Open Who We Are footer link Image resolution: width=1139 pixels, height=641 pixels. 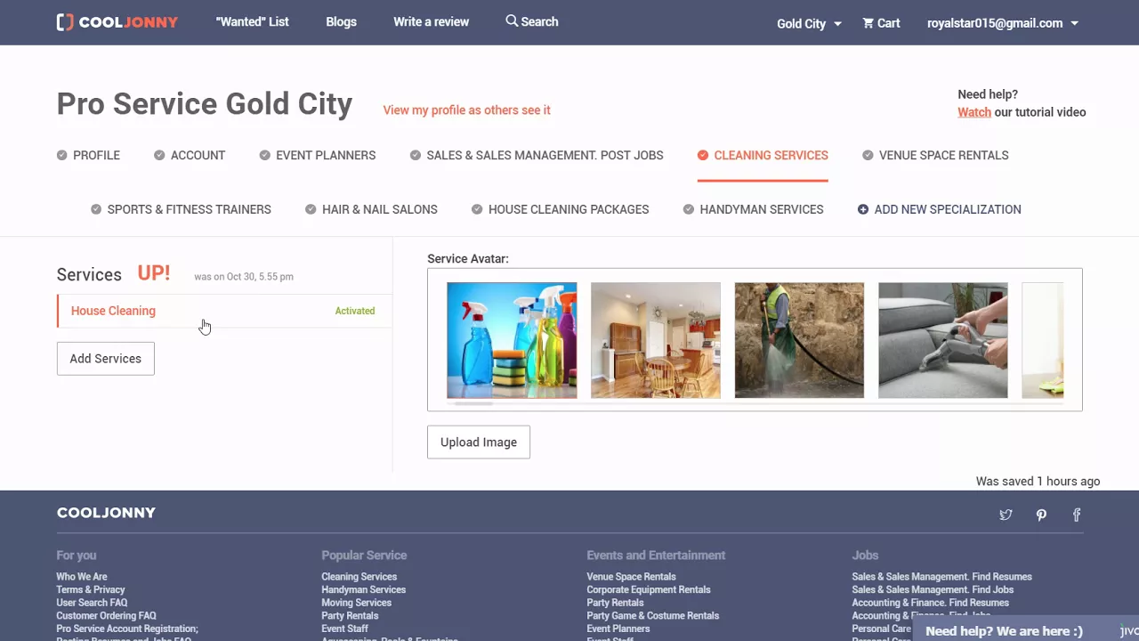click(x=82, y=577)
